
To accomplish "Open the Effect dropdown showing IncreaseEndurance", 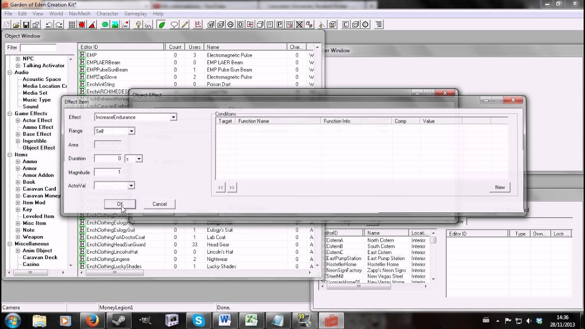I will (x=173, y=117).
